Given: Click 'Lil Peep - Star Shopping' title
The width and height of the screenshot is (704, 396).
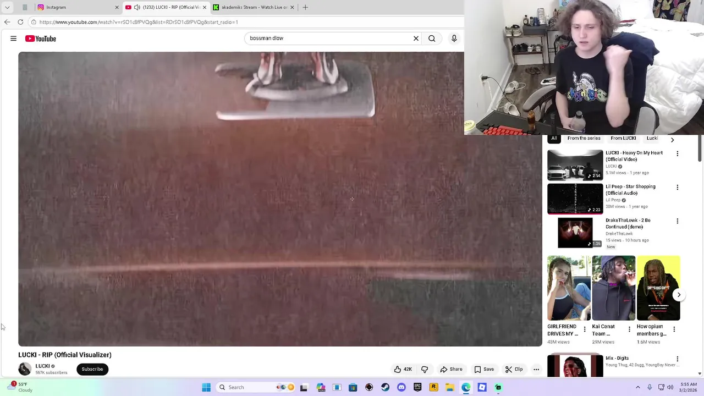Looking at the screenshot, I should pyautogui.click(x=630, y=190).
